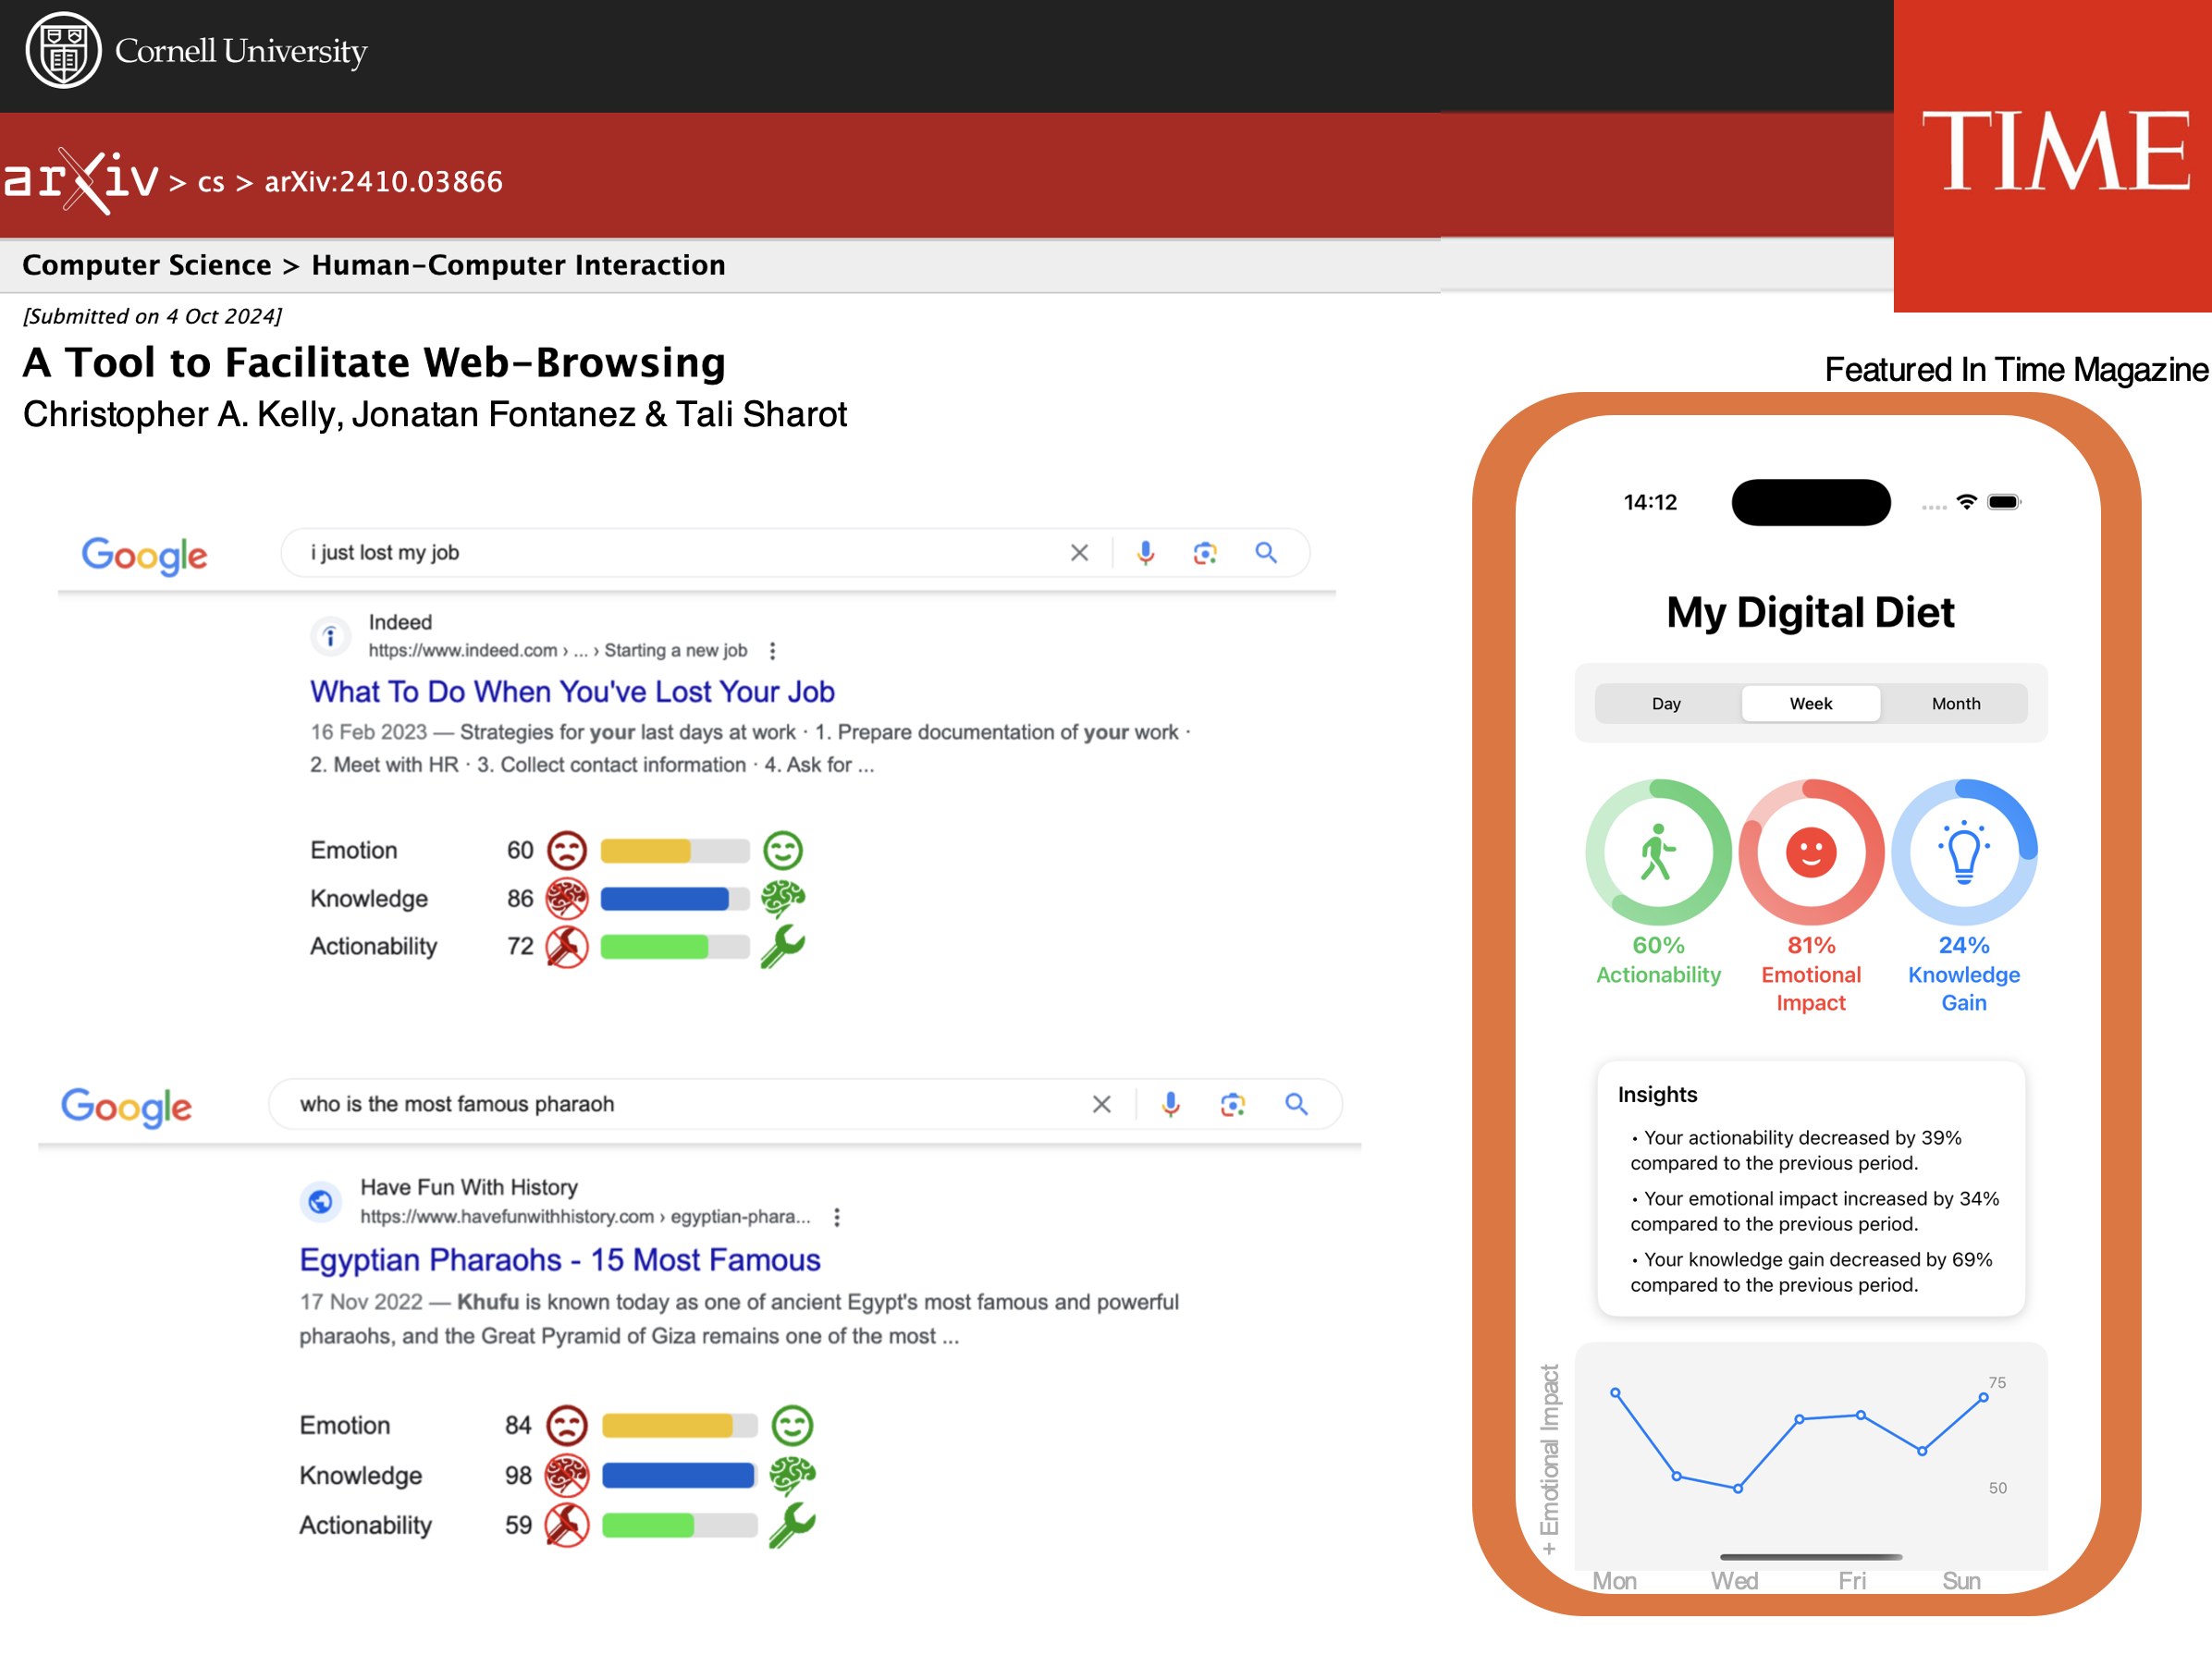Screen dimensions: 2212x1655
Task: Click green brain icon next to Knowledge 86
Action: pyautogui.click(x=783, y=898)
